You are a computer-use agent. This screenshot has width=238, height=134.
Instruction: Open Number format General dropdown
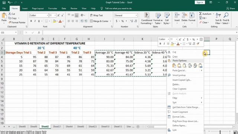[x=136, y=15]
